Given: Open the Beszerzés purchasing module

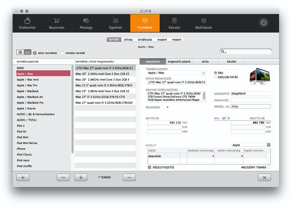Looking at the screenshot, I should (57, 24).
